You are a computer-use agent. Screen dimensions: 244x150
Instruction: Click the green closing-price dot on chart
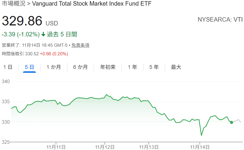tap(231, 122)
